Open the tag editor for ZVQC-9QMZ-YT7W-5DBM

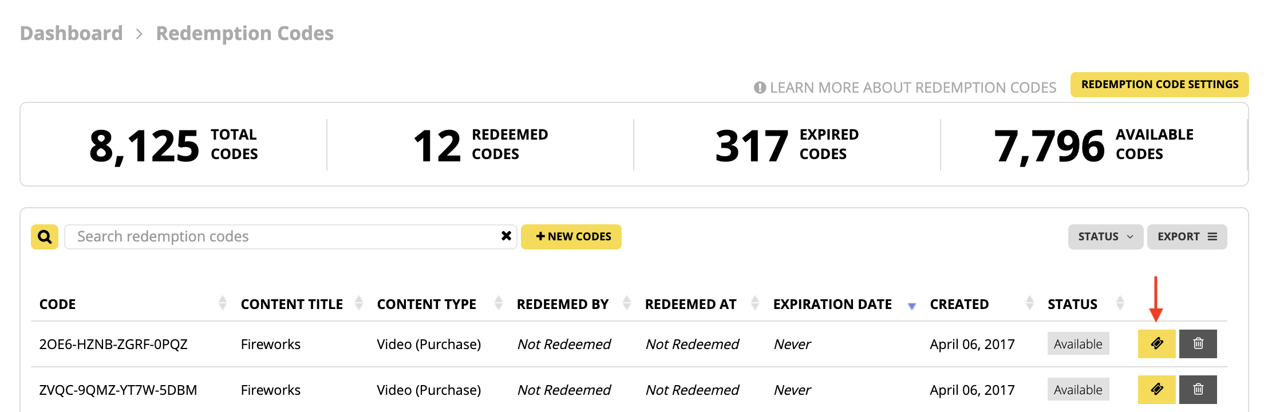coord(1157,390)
